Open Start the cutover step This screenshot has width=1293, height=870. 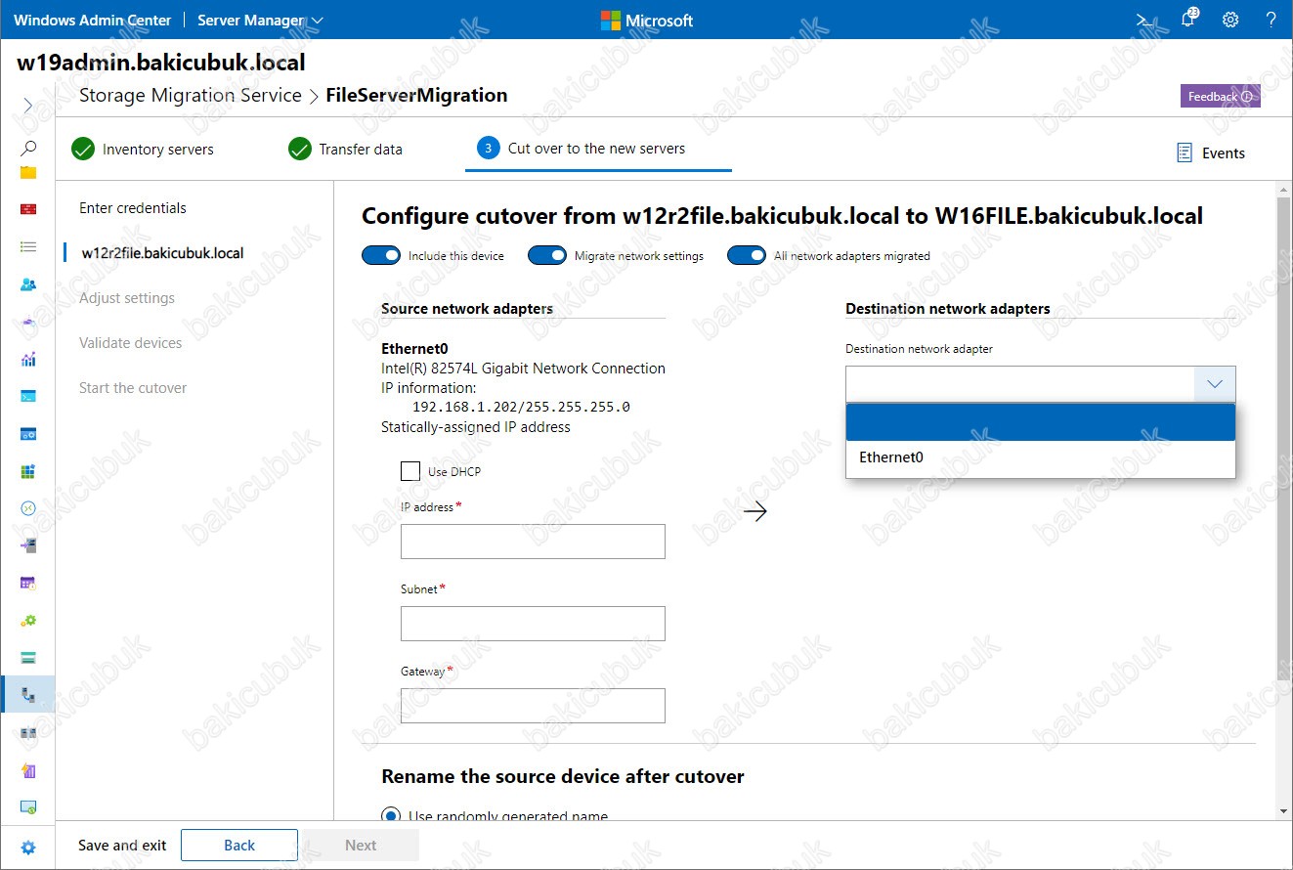point(133,388)
